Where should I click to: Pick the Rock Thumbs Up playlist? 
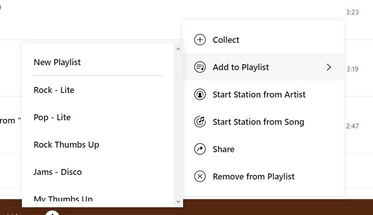pos(66,144)
